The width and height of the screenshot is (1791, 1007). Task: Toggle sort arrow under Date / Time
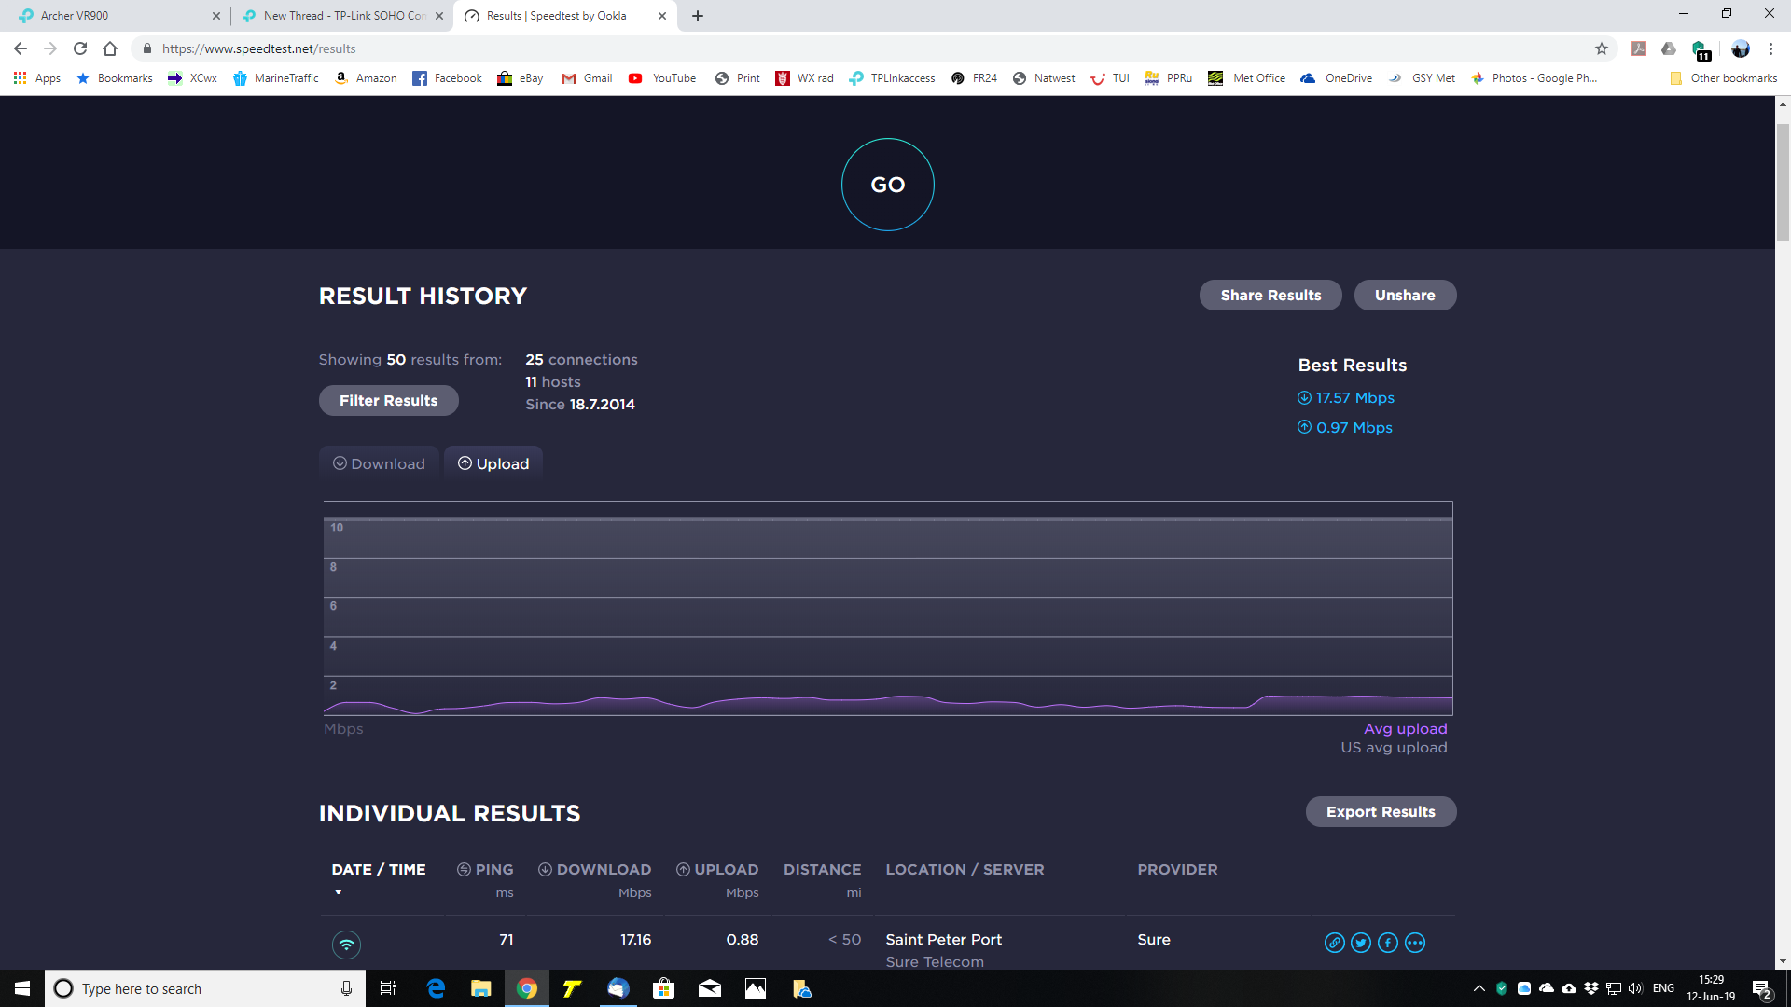click(x=339, y=892)
